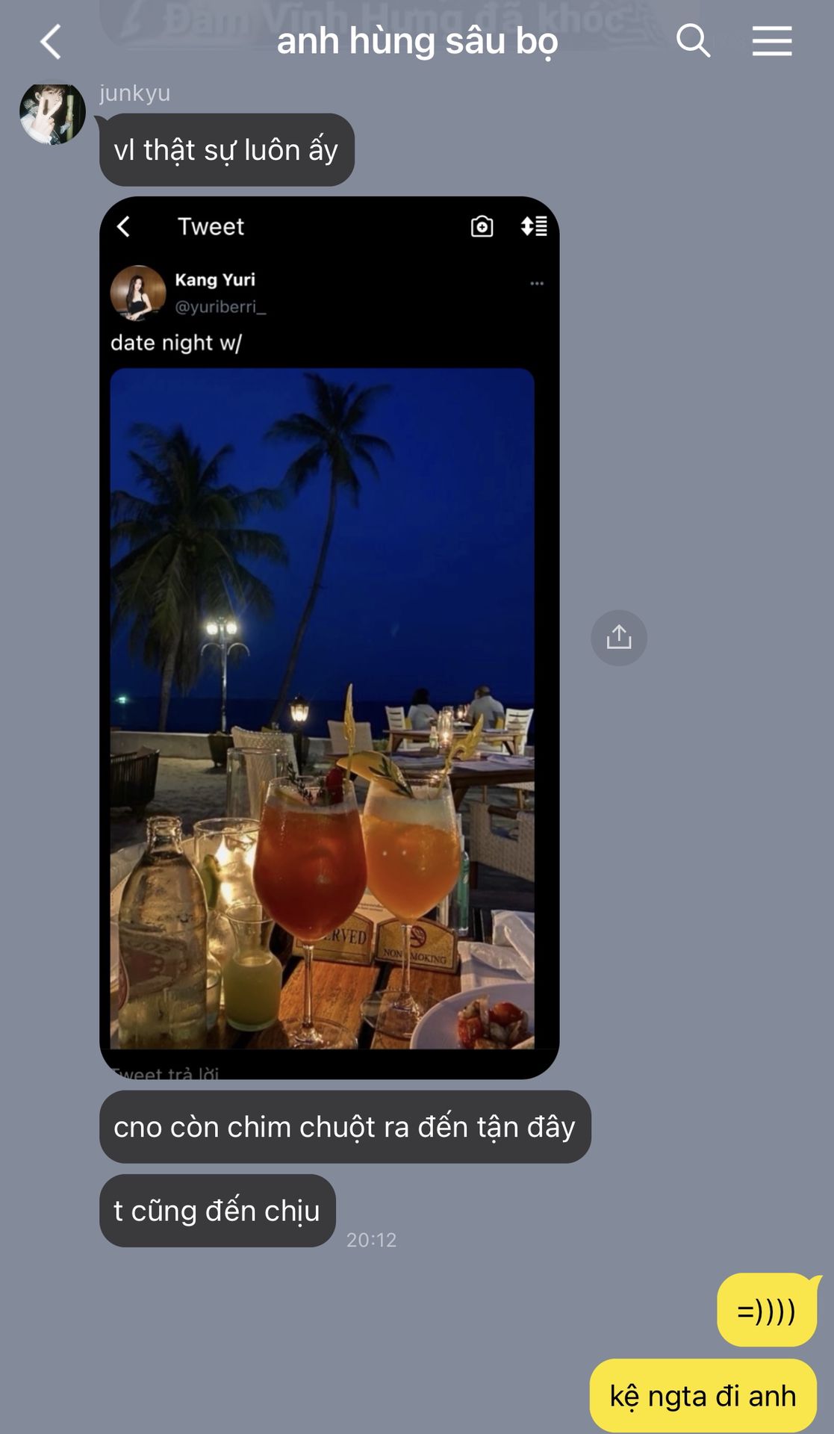Tap the "kệ ngta đi anh" bubble
Viewport: 834px width, 1434px height.
coord(703,1396)
